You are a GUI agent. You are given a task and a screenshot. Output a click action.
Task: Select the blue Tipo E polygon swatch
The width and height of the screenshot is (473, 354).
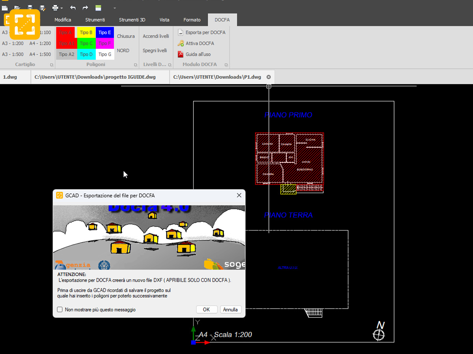(x=105, y=33)
